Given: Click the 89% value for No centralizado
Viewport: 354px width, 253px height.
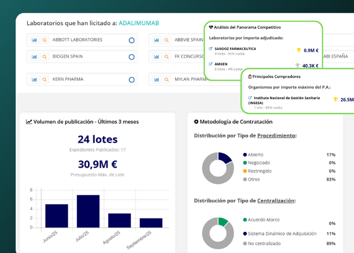Looking at the screenshot, I should [x=331, y=243].
